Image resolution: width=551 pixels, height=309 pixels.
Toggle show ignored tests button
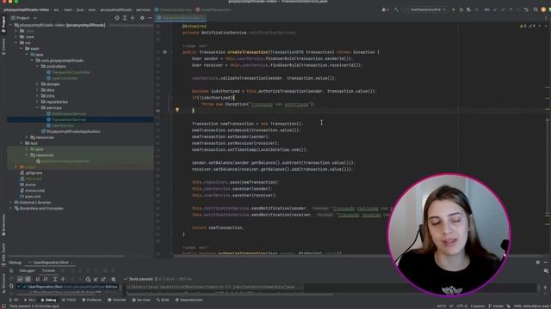(28, 279)
